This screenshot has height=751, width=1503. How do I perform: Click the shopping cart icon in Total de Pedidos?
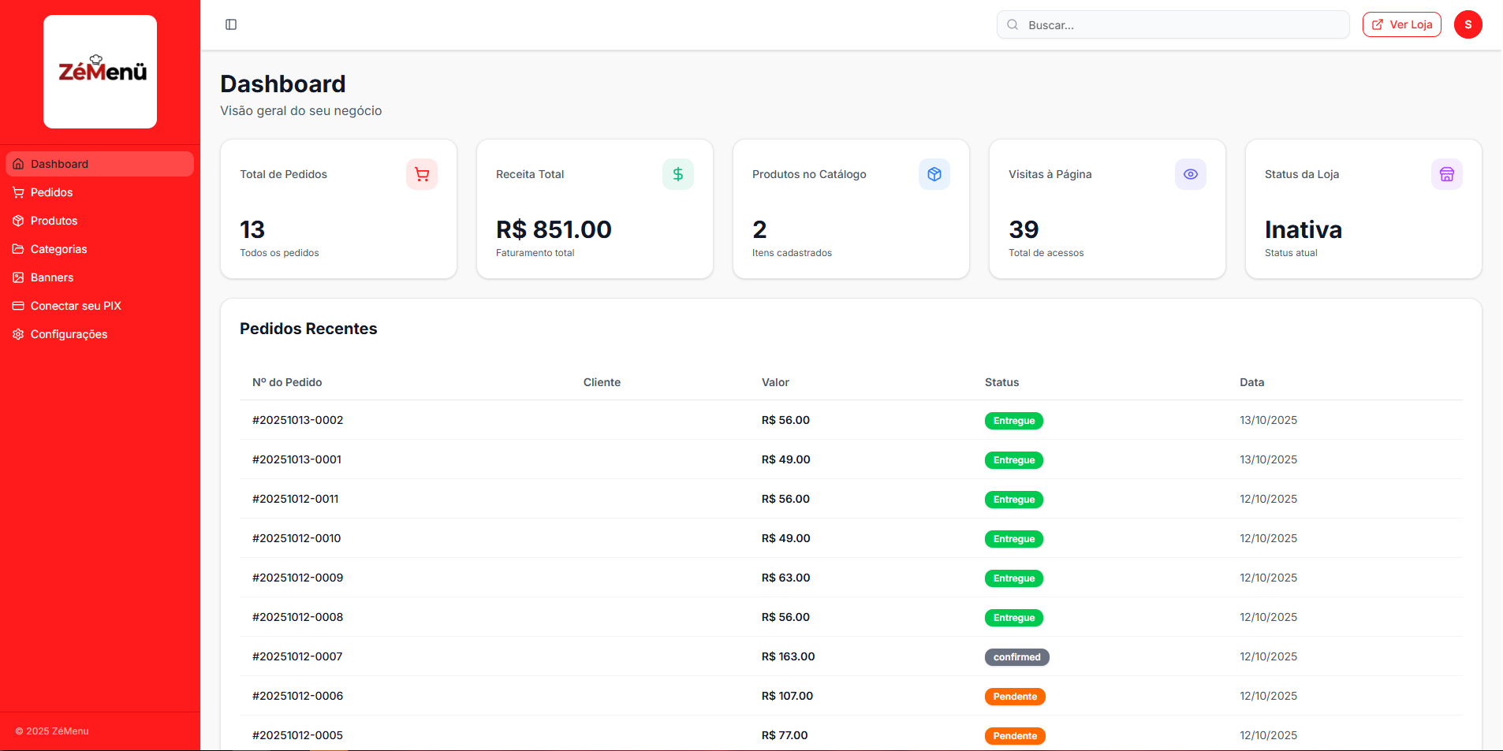[422, 174]
